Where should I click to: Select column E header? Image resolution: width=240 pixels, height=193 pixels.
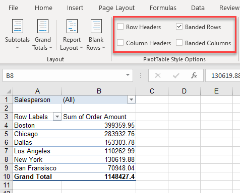pyautogui.click(x=216, y=91)
